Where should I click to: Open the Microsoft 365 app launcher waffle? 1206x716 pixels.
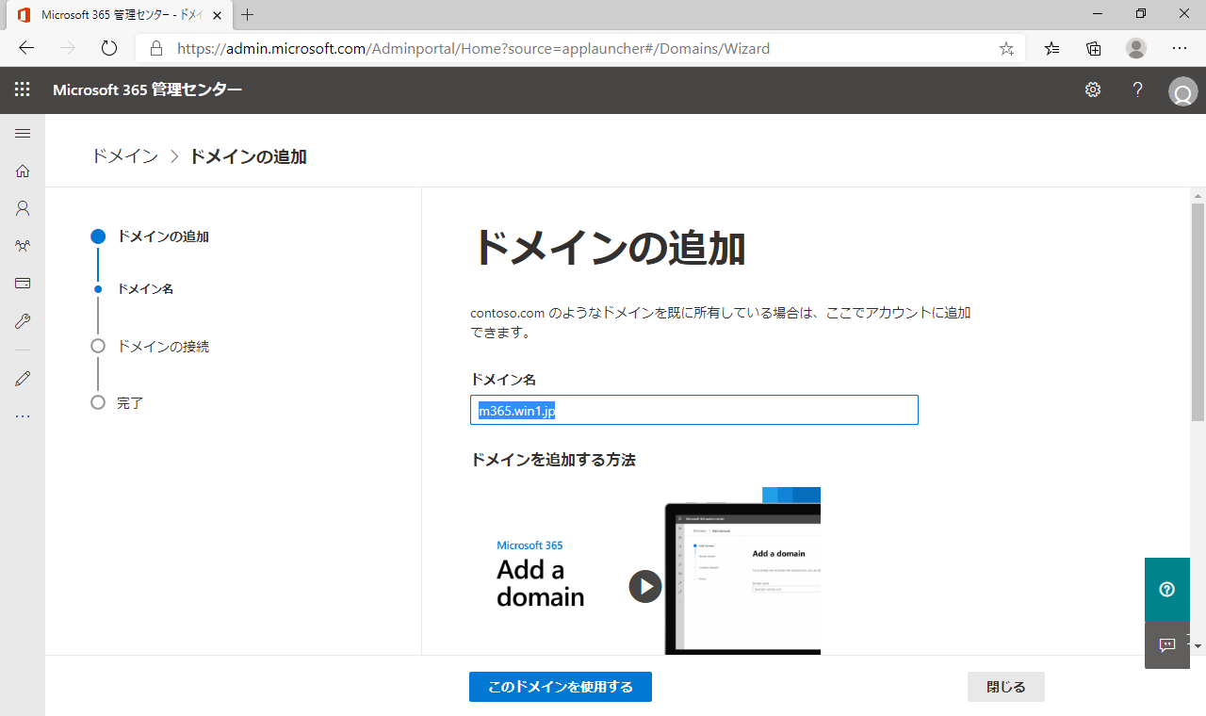click(23, 89)
